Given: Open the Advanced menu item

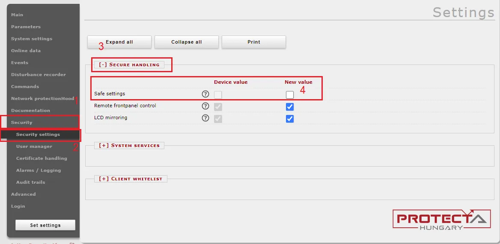Looking at the screenshot, I should 23,194.
